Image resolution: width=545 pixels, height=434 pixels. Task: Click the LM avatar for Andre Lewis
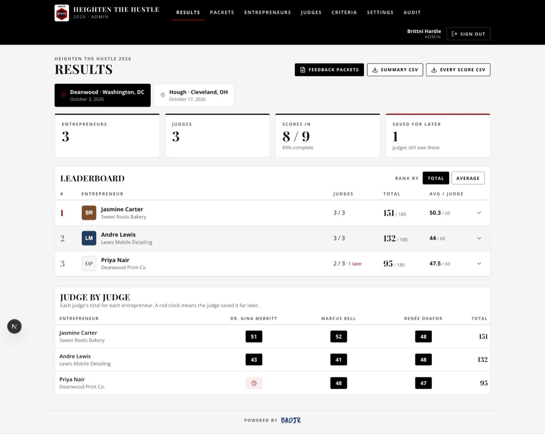(89, 238)
